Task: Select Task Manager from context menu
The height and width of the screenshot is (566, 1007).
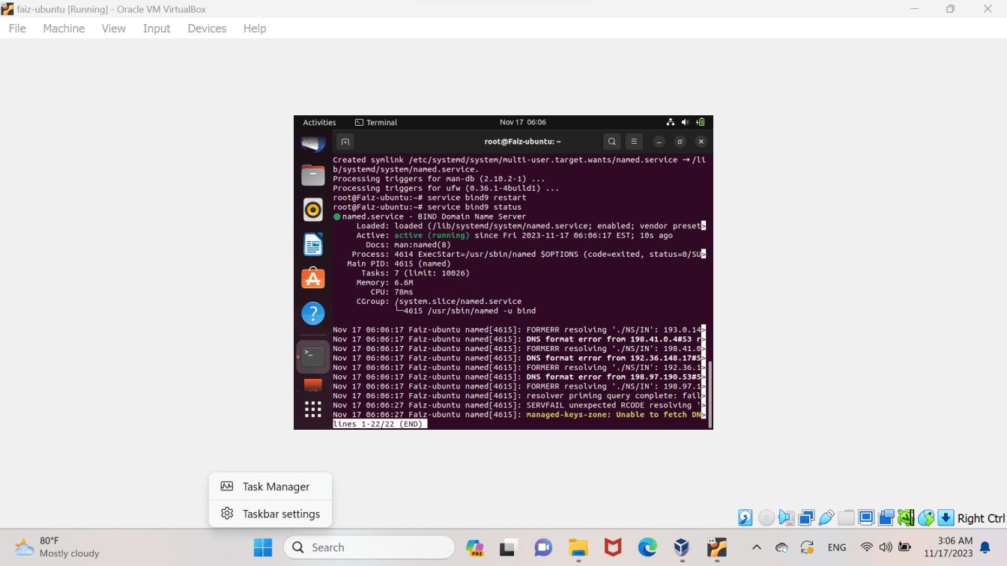Action: (x=270, y=487)
